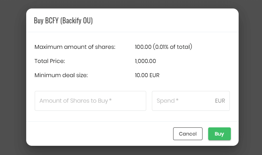Focus the Spend amount input field

point(190,101)
